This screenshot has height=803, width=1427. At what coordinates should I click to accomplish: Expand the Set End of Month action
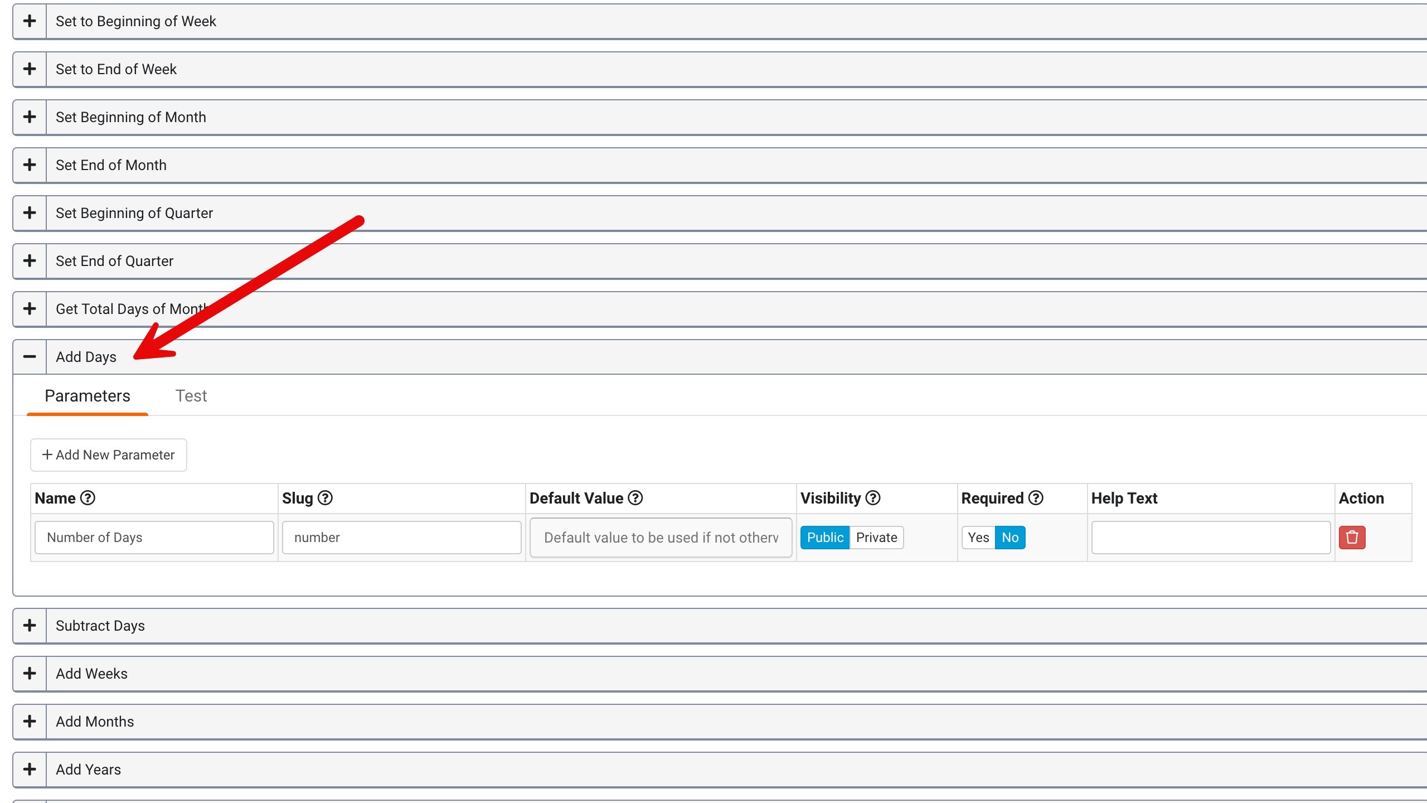click(x=28, y=165)
